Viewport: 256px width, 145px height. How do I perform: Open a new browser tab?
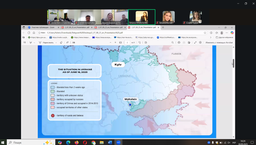coord(163,27)
